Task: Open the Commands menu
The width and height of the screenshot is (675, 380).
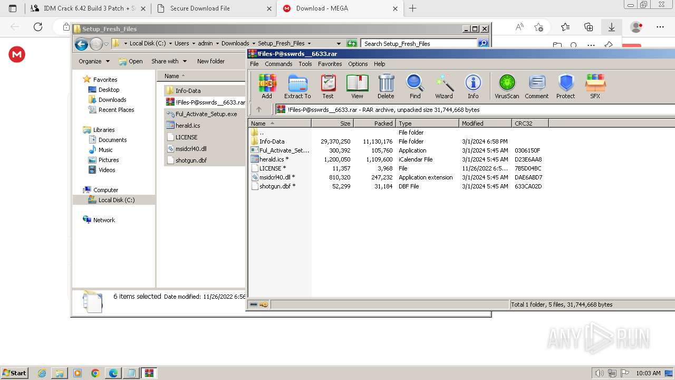Action: (x=278, y=64)
